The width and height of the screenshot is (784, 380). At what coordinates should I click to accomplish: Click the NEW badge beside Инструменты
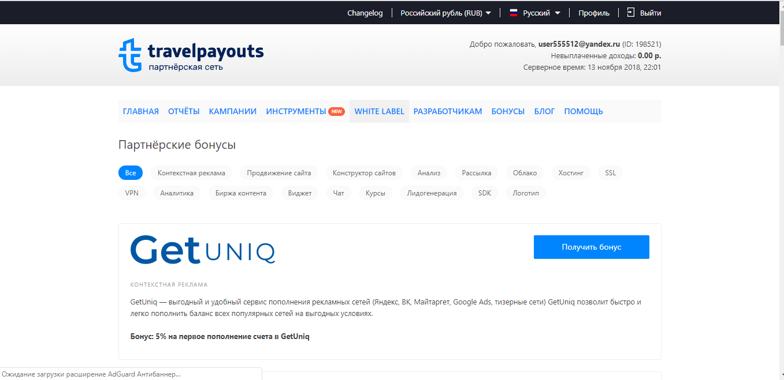[x=337, y=111]
